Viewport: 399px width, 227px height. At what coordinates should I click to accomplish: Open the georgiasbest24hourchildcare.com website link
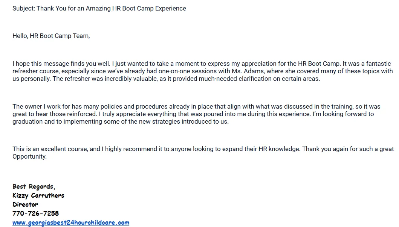click(71, 223)
